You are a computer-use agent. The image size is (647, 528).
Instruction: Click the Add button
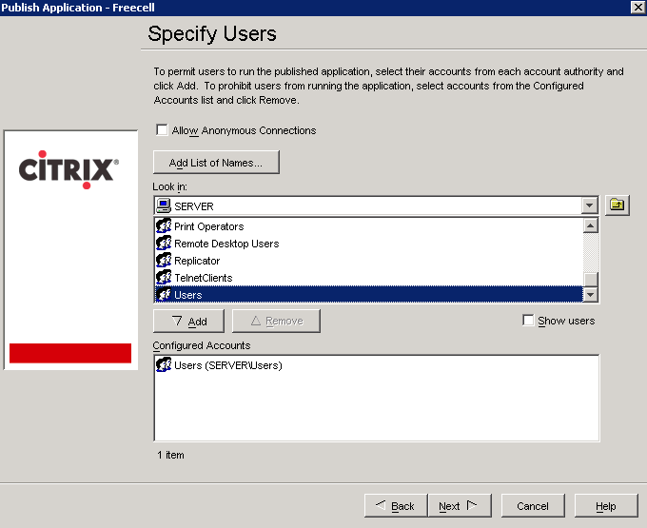pos(189,321)
